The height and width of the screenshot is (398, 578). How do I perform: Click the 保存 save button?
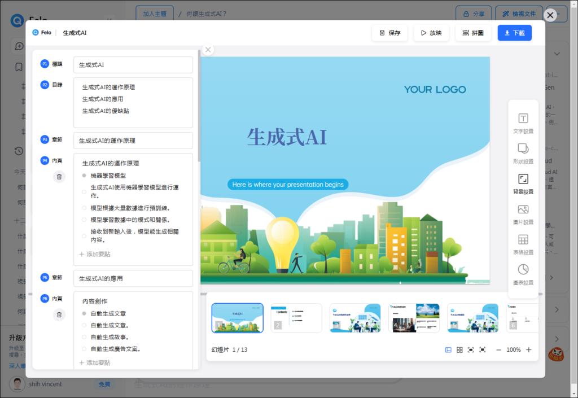point(390,33)
